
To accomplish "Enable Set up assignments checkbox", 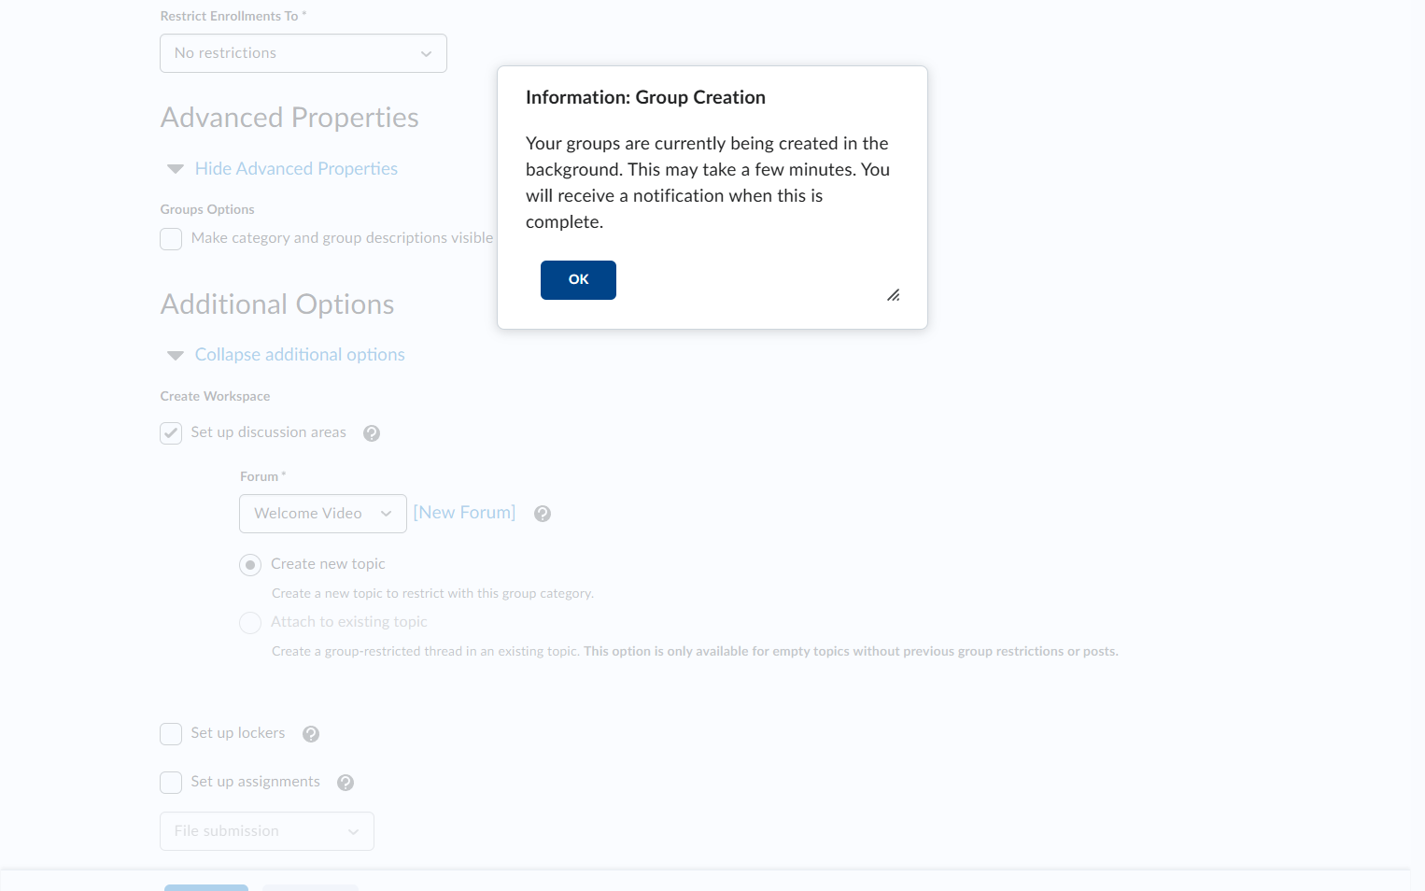I will (171, 783).
